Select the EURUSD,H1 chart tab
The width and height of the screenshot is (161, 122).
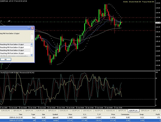tap(64, 111)
